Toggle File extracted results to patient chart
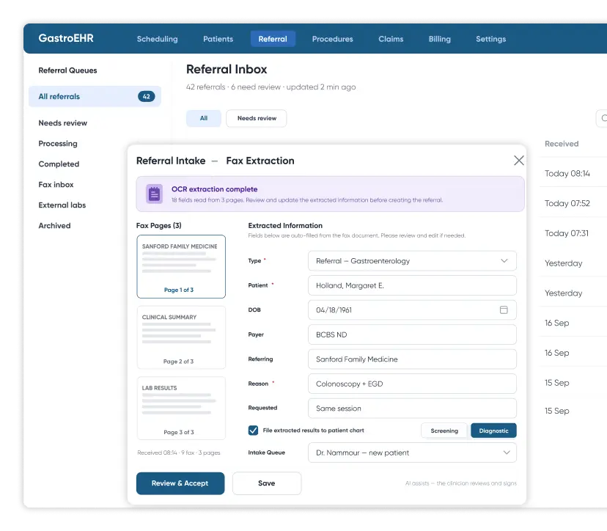This screenshot has height=531, width=607. tap(253, 431)
